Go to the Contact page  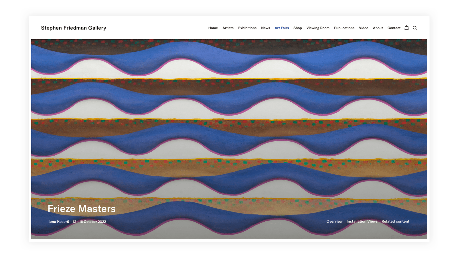tap(394, 28)
